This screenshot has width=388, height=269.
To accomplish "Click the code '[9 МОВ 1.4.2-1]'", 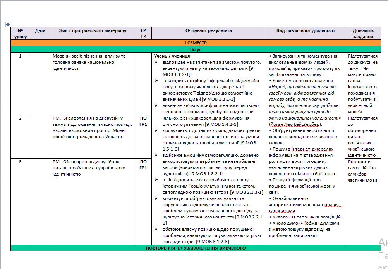I will [x=221, y=124].
